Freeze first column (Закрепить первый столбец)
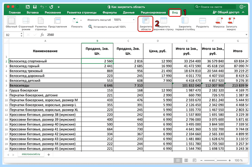252x167 pixels. pos(185,21)
